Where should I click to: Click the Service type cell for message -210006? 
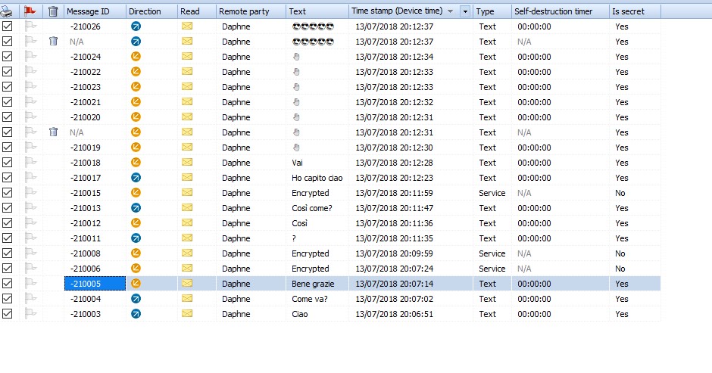492,269
